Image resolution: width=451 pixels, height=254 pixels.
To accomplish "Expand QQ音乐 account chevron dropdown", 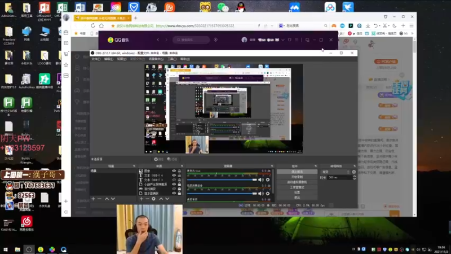I will [283, 40].
